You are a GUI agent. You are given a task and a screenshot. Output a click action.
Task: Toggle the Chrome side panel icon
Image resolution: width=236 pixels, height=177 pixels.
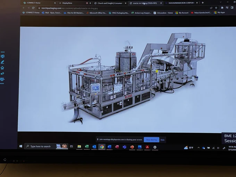coord(232,8)
